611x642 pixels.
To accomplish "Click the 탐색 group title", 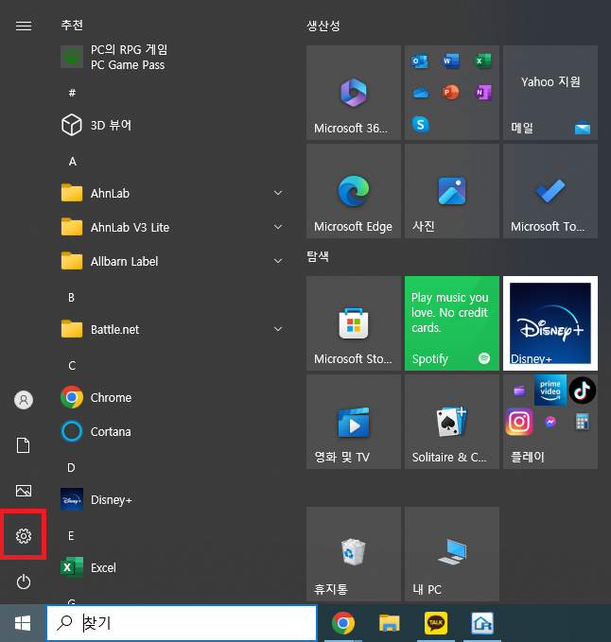I will click(x=318, y=257).
